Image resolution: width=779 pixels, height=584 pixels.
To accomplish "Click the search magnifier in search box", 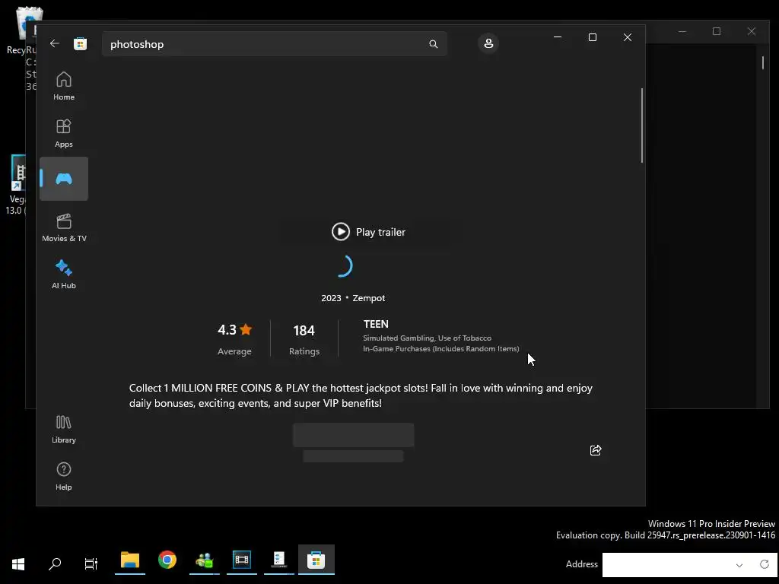I will point(433,44).
